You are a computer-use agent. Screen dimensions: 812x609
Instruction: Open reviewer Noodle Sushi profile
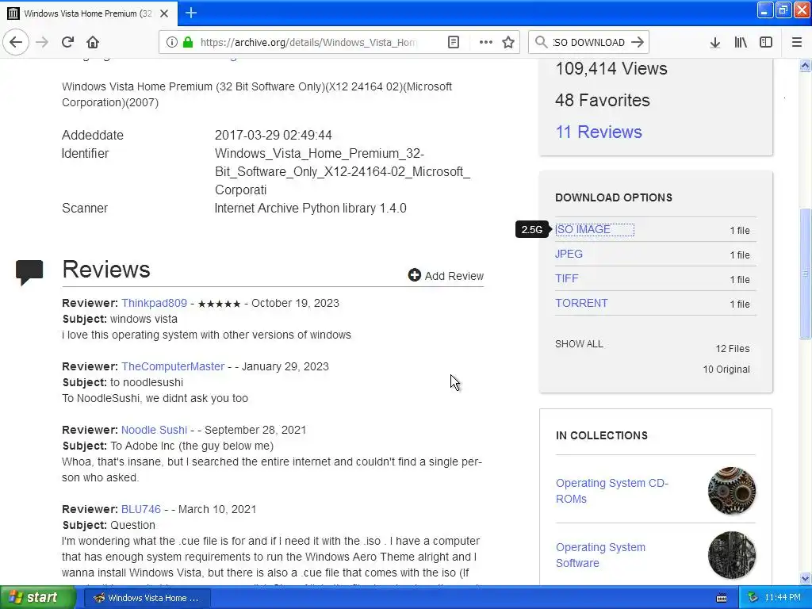tap(154, 430)
